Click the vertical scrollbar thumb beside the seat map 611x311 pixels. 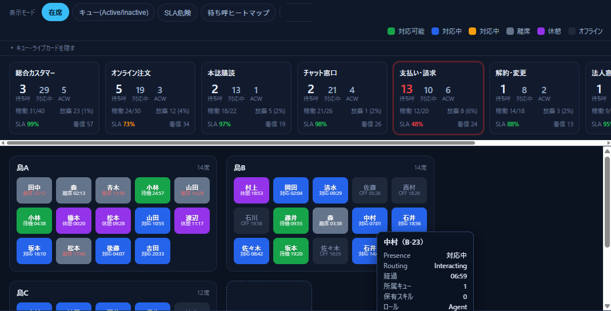point(607,201)
